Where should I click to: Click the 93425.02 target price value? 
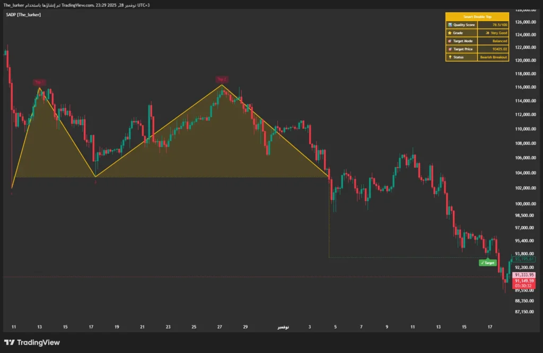point(500,49)
